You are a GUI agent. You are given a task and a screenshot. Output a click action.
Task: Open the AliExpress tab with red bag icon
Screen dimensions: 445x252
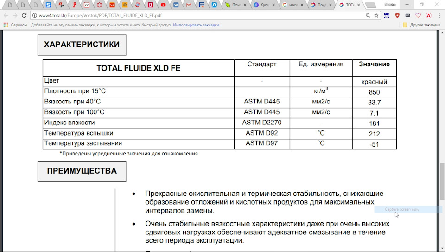[112, 5]
